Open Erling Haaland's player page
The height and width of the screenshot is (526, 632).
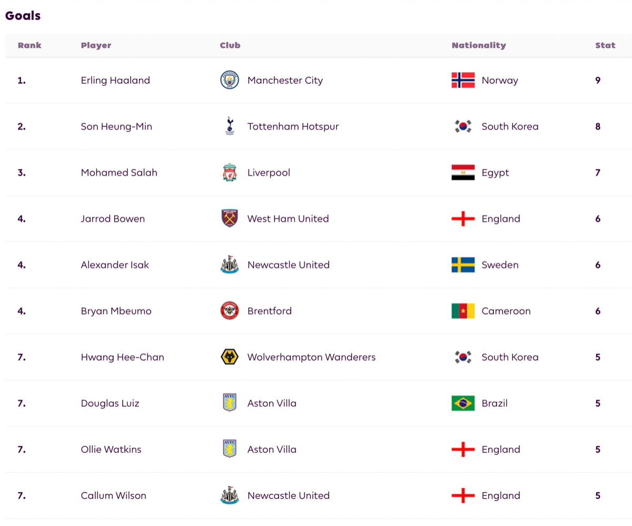point(115,81)
